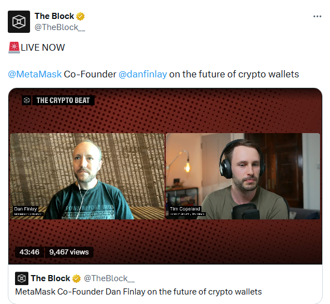Click the gold verified badge beside The Block
Viewport: 330px width, 304px height.
[x=80, y=16]
